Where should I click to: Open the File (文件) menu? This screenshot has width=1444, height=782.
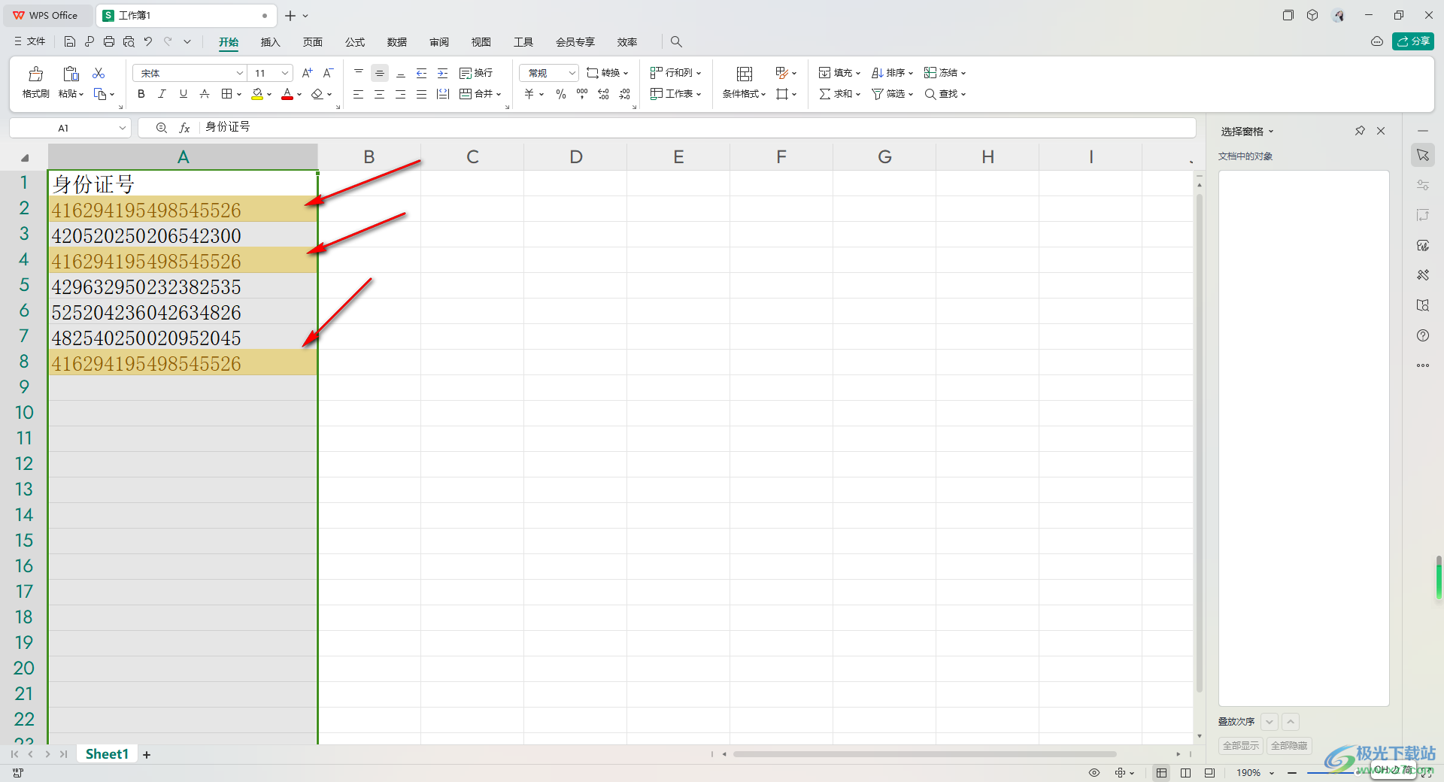click(29, 41)
